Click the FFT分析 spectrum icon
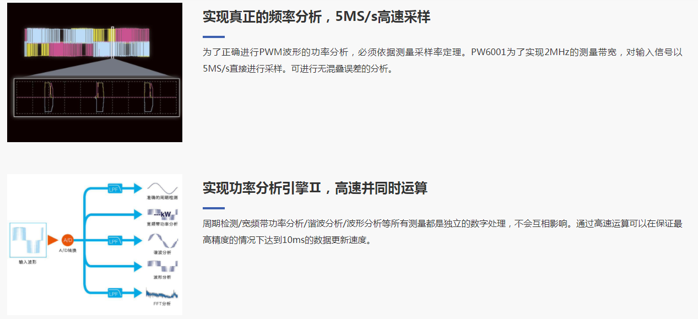 tap(162, 293)
